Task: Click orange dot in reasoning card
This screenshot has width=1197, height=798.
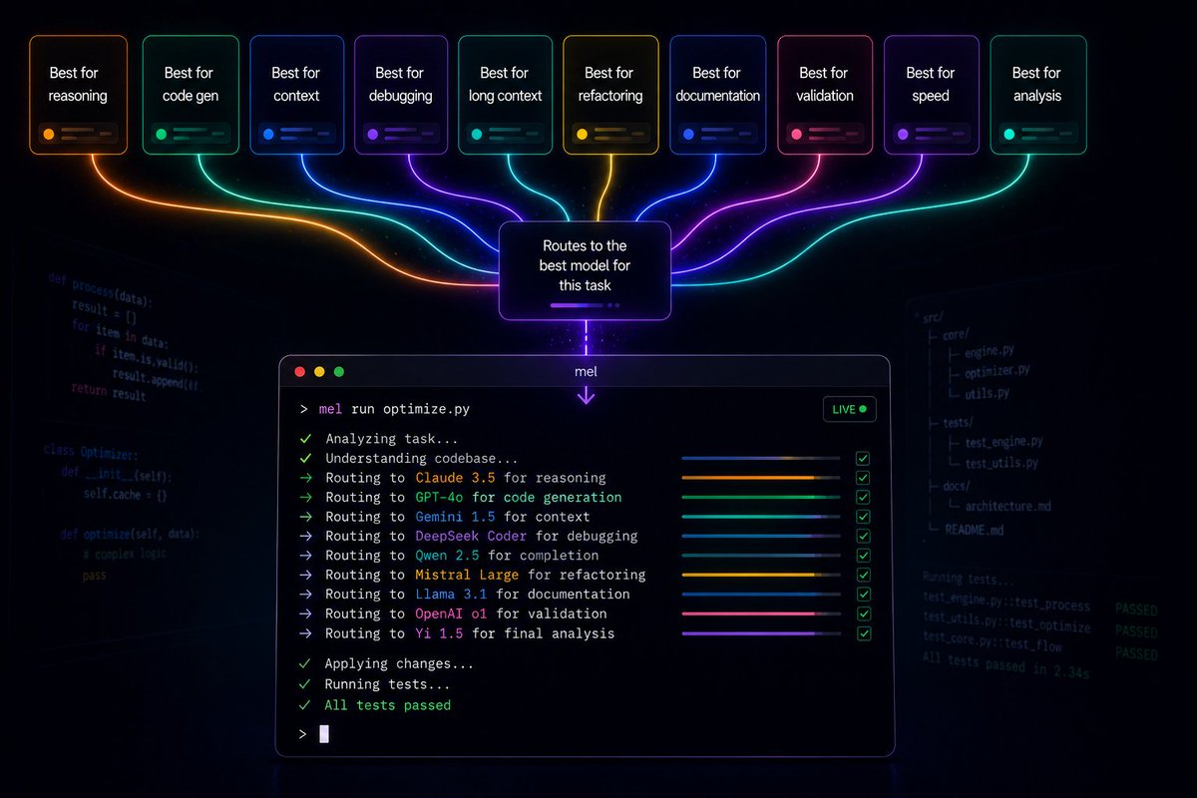Action: (x=48, y=134)
